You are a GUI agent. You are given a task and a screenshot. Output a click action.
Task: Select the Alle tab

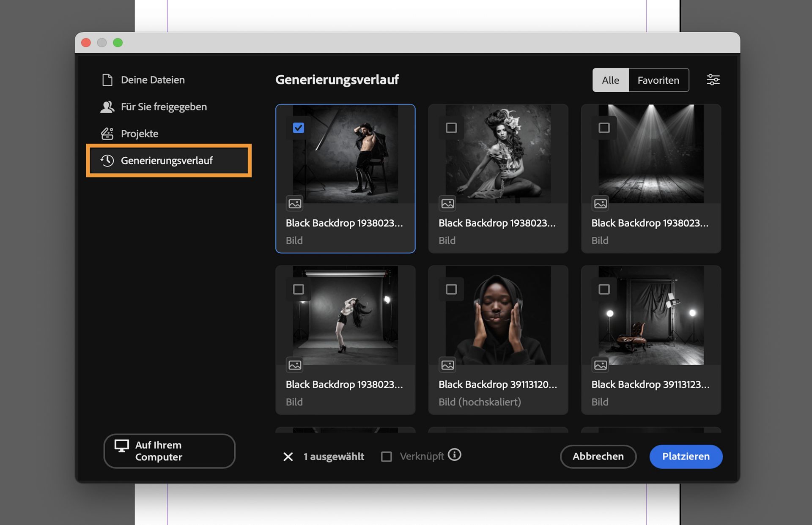(x=610, y=80)
